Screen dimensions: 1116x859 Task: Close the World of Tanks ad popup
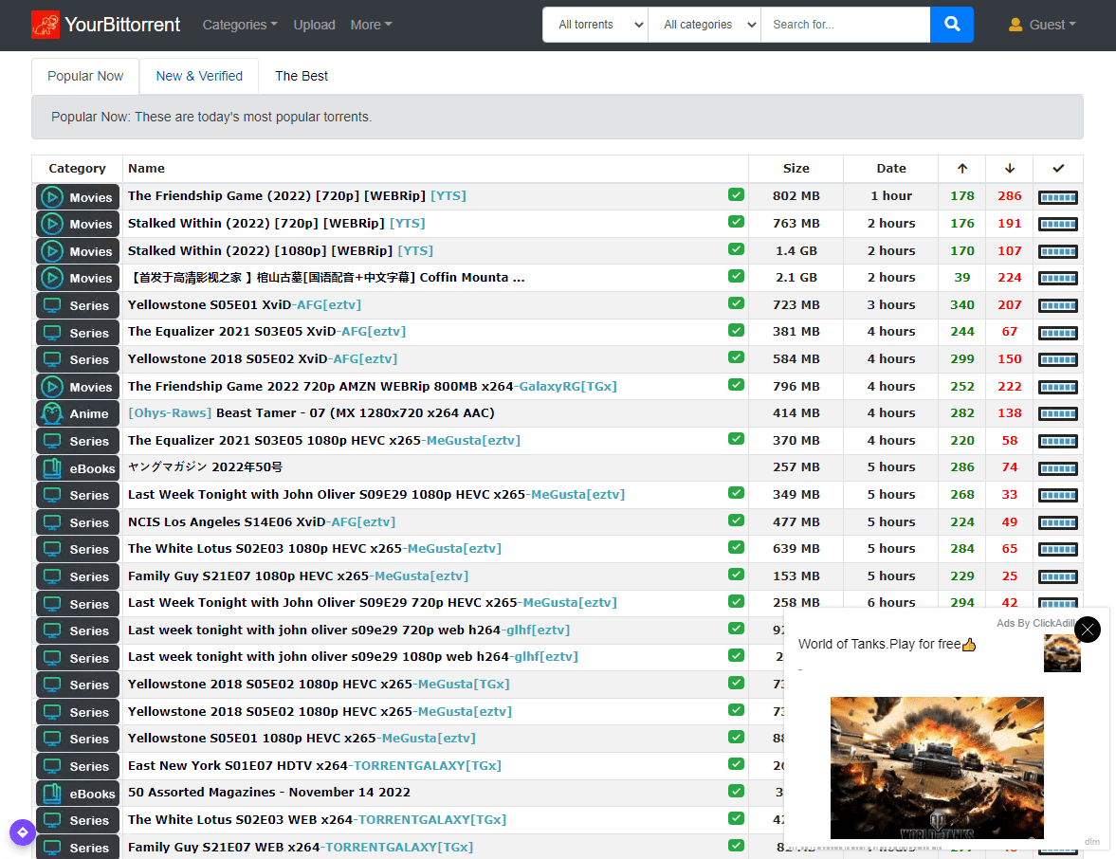(x=1087, y=630)
